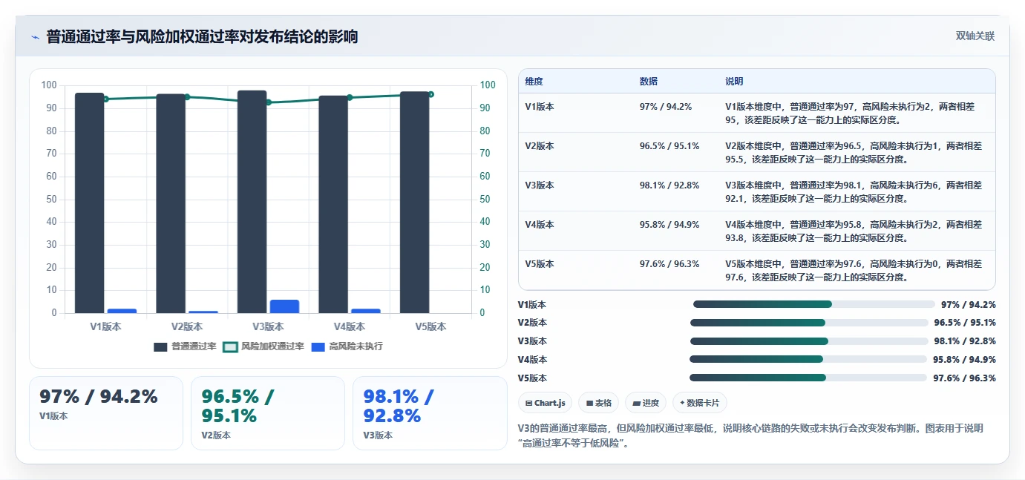This screenshot has width=1025, height=480.
Task: Toggle the 高风险未执行 legend item
Action: pos(347,346)
